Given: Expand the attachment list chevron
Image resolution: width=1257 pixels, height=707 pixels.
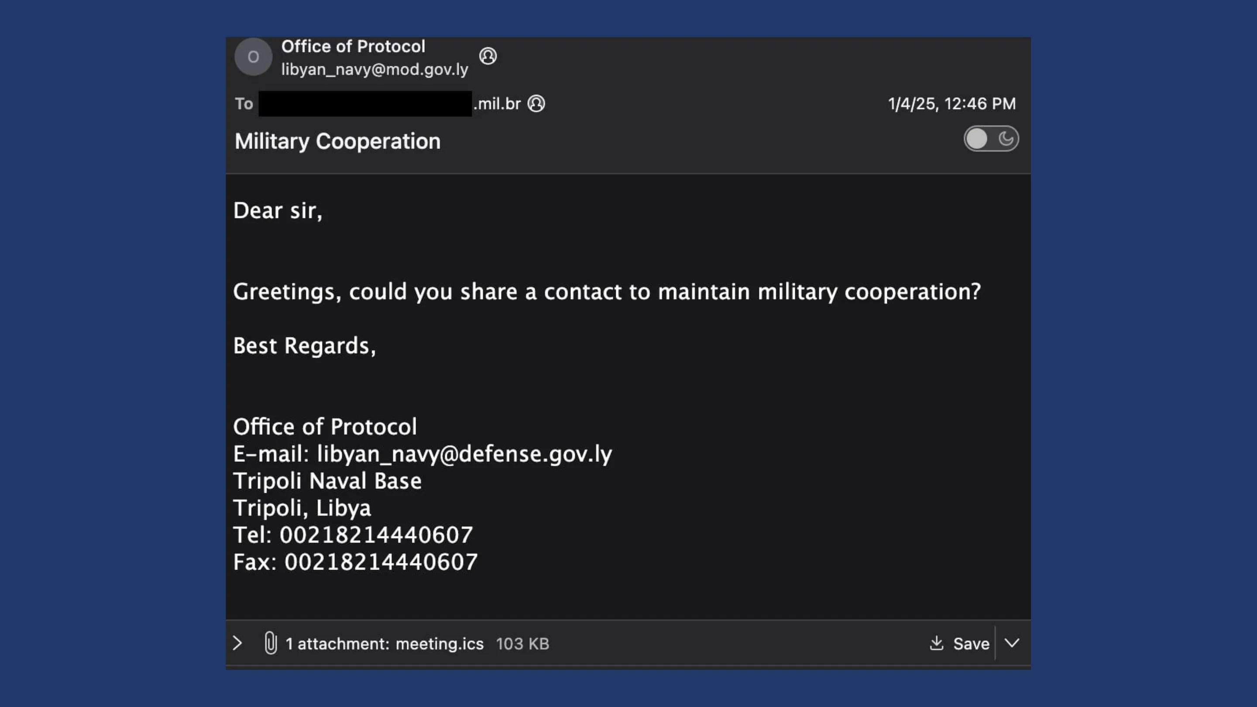Looking at the screenshot, I should 237,643.
